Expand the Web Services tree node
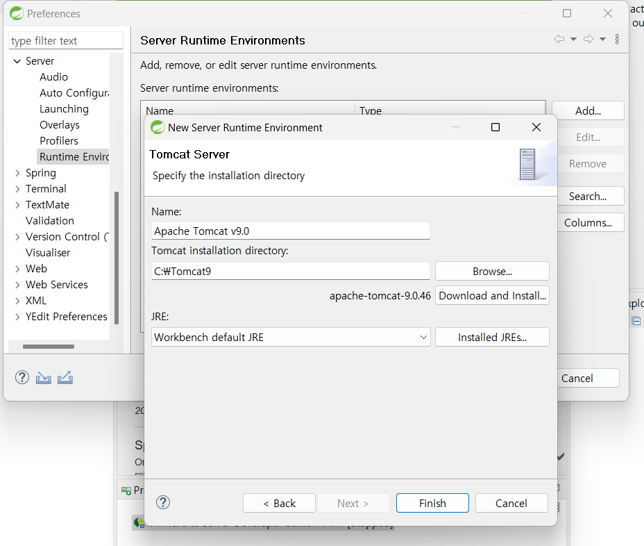This screenshot has height=546, width=644. 17,285
